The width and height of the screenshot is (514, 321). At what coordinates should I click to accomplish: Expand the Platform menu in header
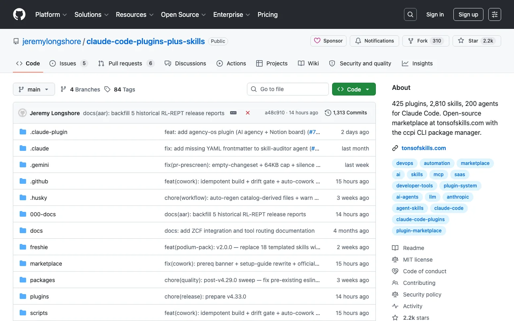pyautogui.click(x=51, y=14)
